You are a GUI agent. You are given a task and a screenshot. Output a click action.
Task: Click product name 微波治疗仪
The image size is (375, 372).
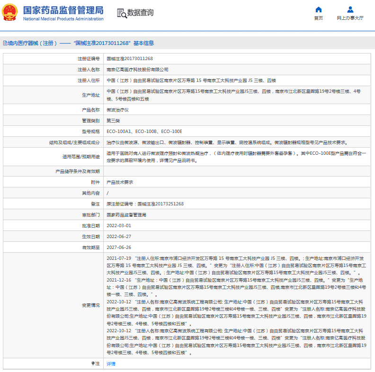[x=118, y=110]
